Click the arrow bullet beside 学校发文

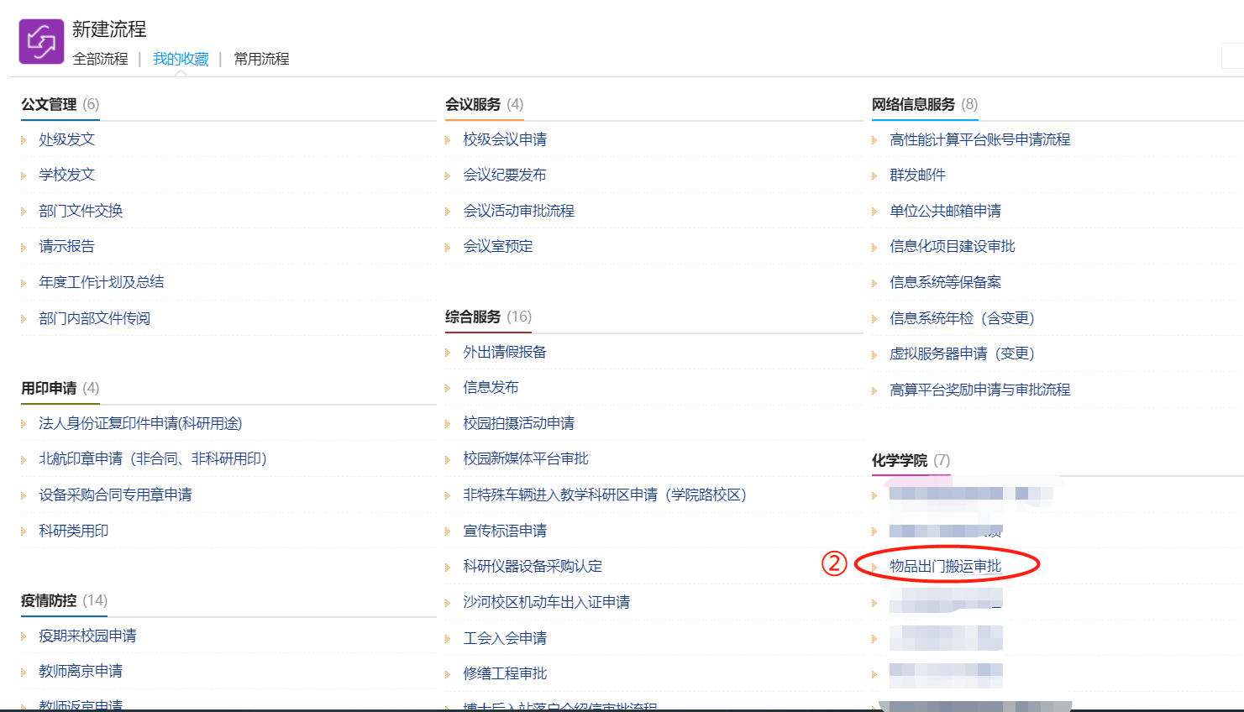click(x=24, y=175)
